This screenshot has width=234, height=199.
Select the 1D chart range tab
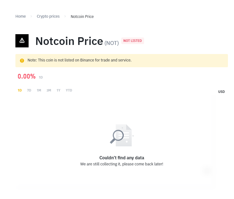pyautogui.click(x=20, y=90)
